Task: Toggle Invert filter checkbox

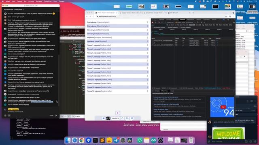Action: pos(170,25)
